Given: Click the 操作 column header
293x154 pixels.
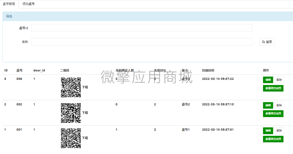Looking at the screenshot, I should click(x=266, y=70).
